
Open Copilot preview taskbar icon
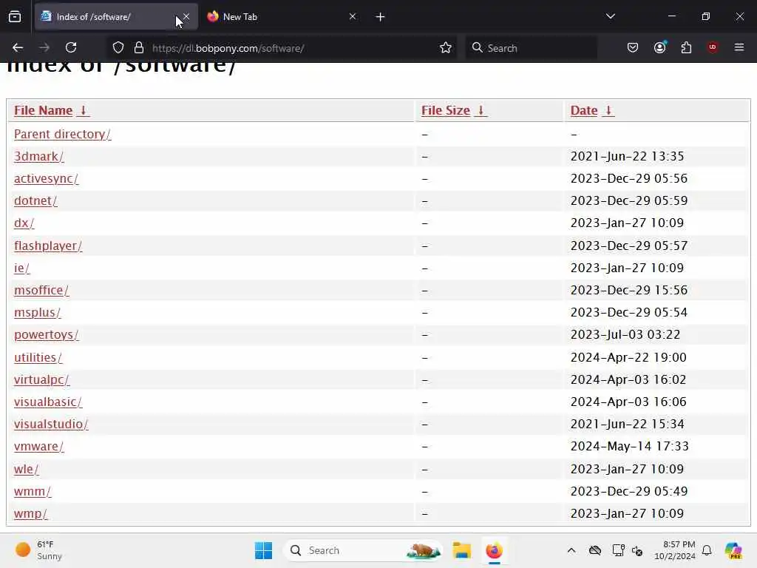pyautogui.click(x=733, y=550)
